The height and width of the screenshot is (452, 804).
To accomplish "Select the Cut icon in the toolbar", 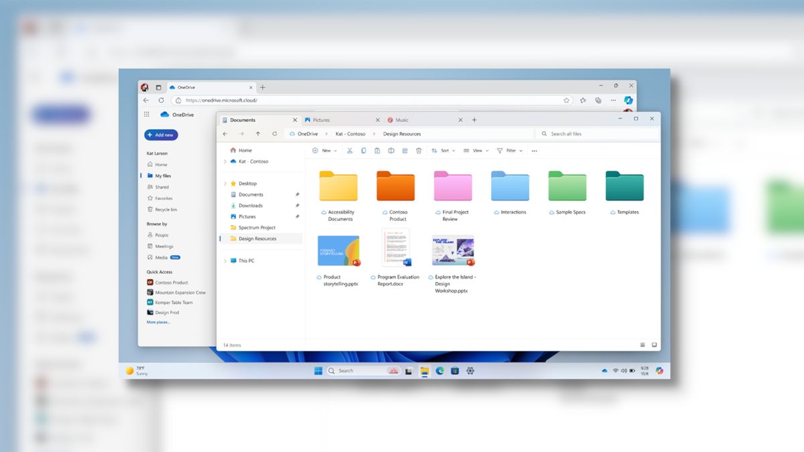I will point(350,151).
